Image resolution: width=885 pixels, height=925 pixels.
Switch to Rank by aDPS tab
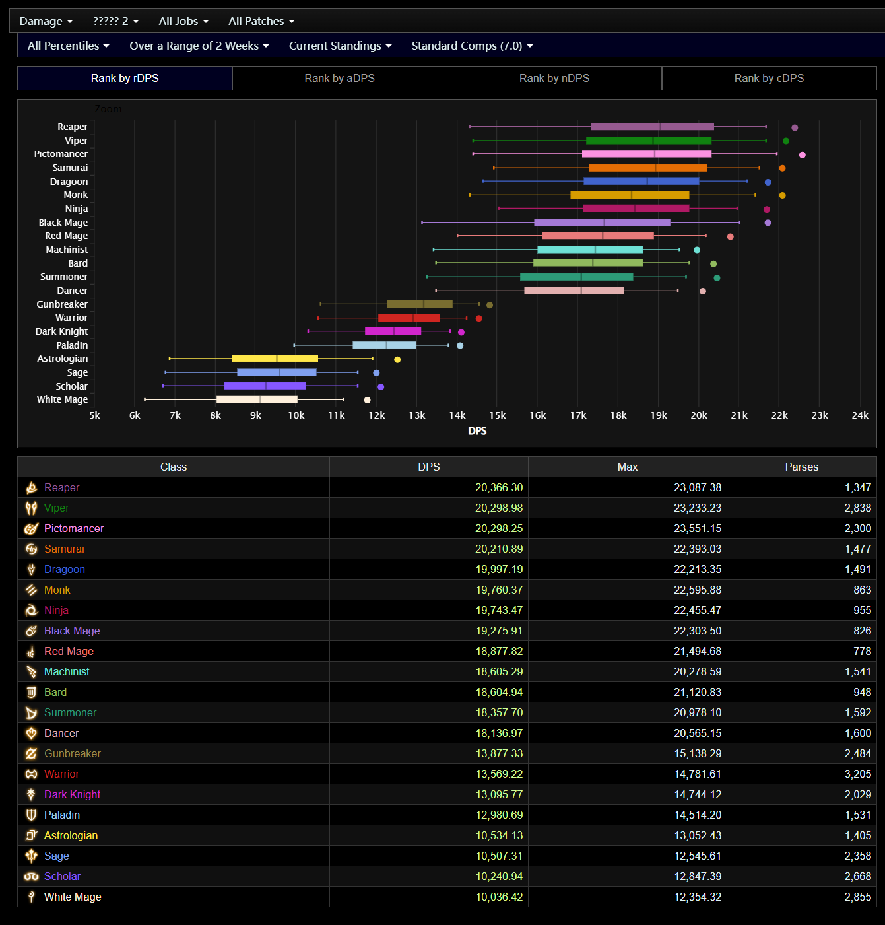coord(339,78)
